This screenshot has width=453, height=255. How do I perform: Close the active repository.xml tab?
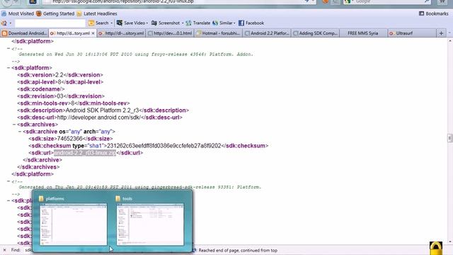click(x=93, y=33)
